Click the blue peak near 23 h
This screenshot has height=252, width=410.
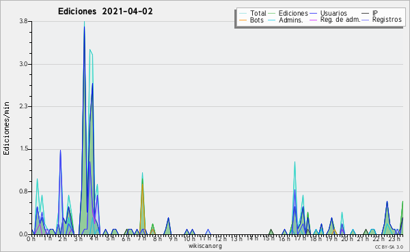387,202
